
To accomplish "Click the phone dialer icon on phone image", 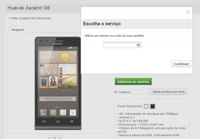I will pyautogui.click(x=43, y=113).
